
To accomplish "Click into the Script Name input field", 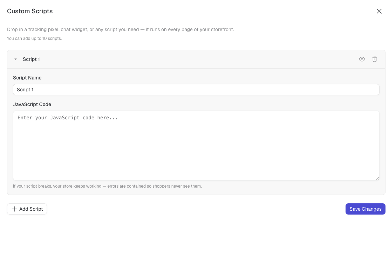I will pyautogui.click(x=196, y=90).
